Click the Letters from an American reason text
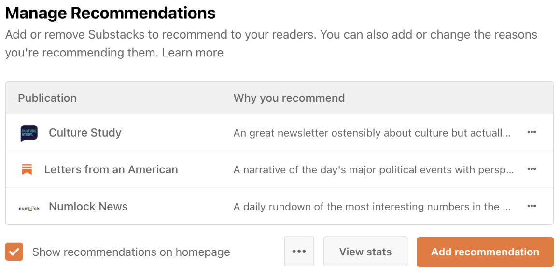The height and width of the screenshot is (280, 560). tap(374, 170)
